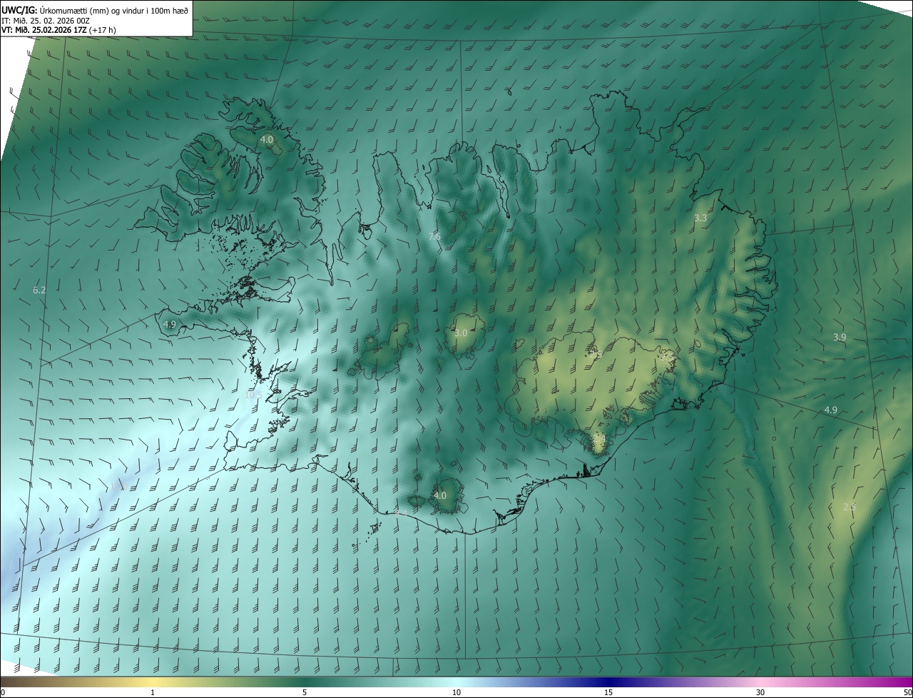Viewport: 913px width, 698px height.
Task: Click the 6.2 value label over the western ocean
Action: 39,290
